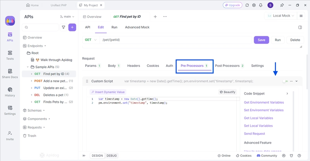Viewport: 310px width, 161px height.
Task: Click the /pet/{petId} URL field
Action: coord(176,40)
